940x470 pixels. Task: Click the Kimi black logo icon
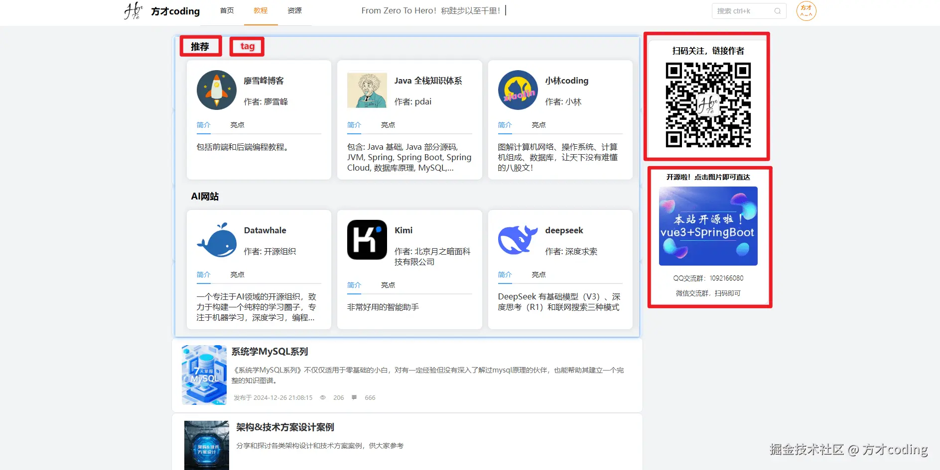[x=367, y=240]
